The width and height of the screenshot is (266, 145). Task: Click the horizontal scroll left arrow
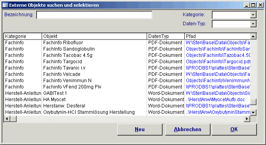pos(7,119)
